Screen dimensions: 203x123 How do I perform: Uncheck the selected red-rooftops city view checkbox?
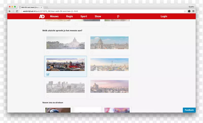pos(48,74)
